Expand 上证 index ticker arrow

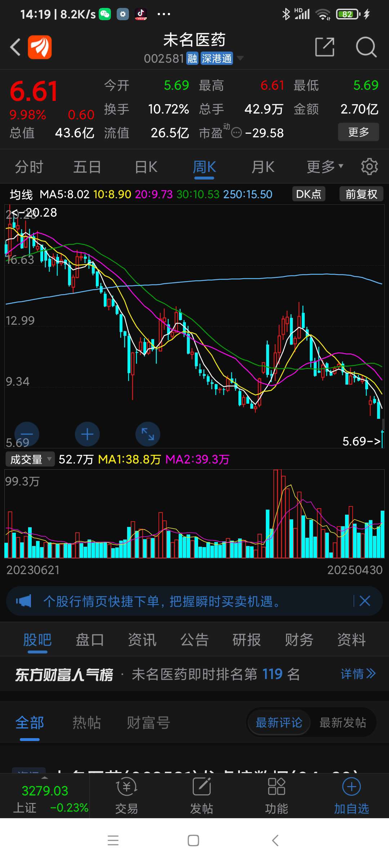click(44, 777)
